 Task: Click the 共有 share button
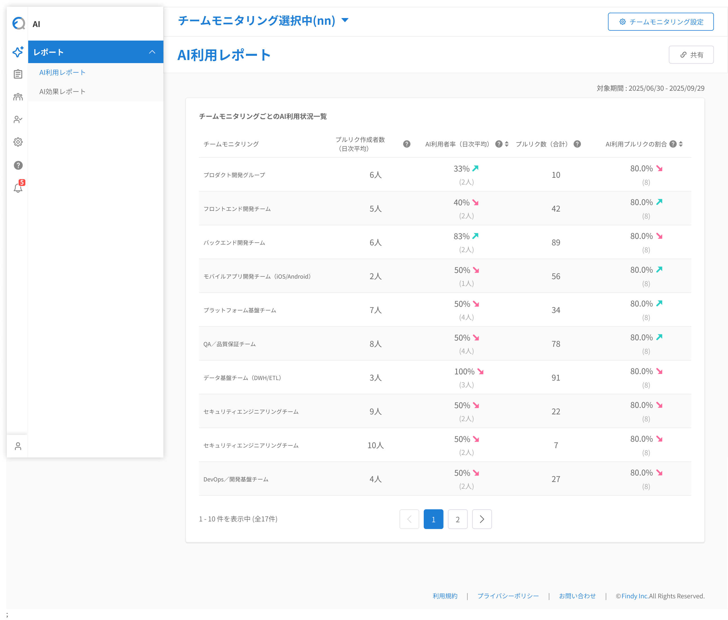pyautogui.click(x=691, y=55)
